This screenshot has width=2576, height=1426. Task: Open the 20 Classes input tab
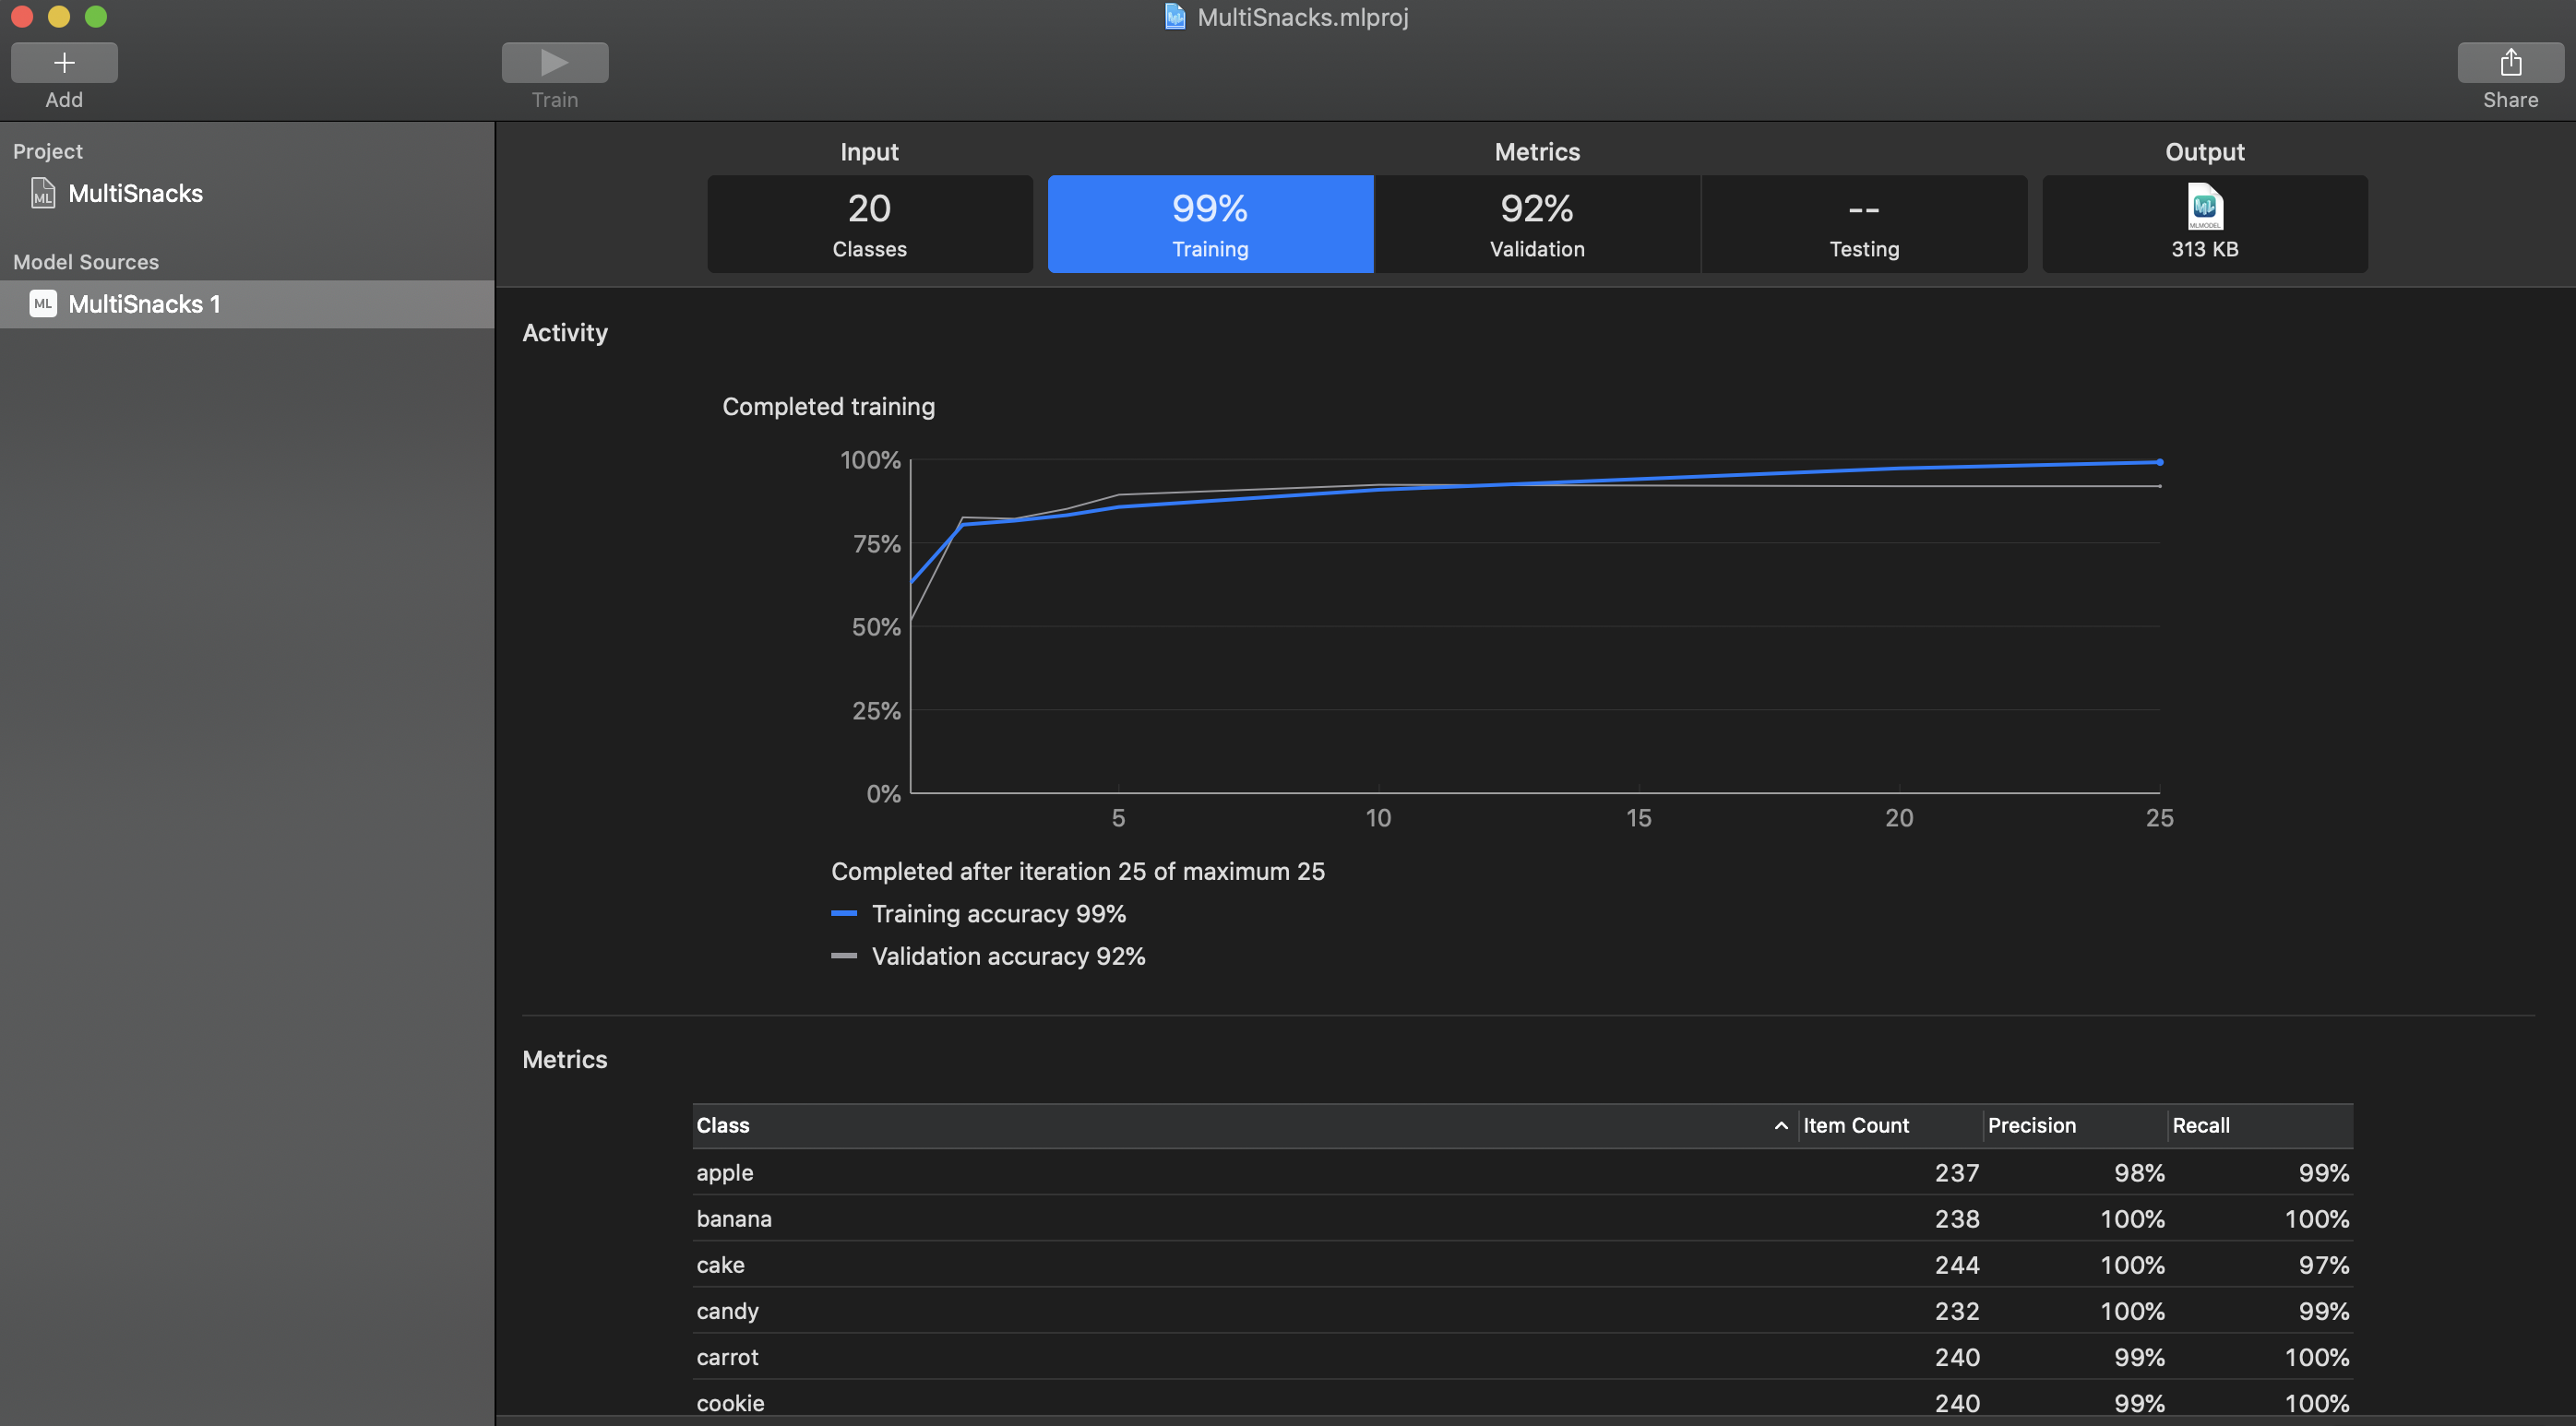[869, 224]
